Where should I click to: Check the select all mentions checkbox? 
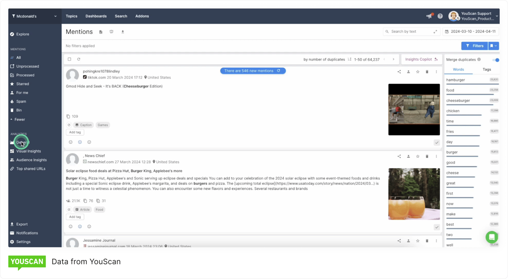69,59
